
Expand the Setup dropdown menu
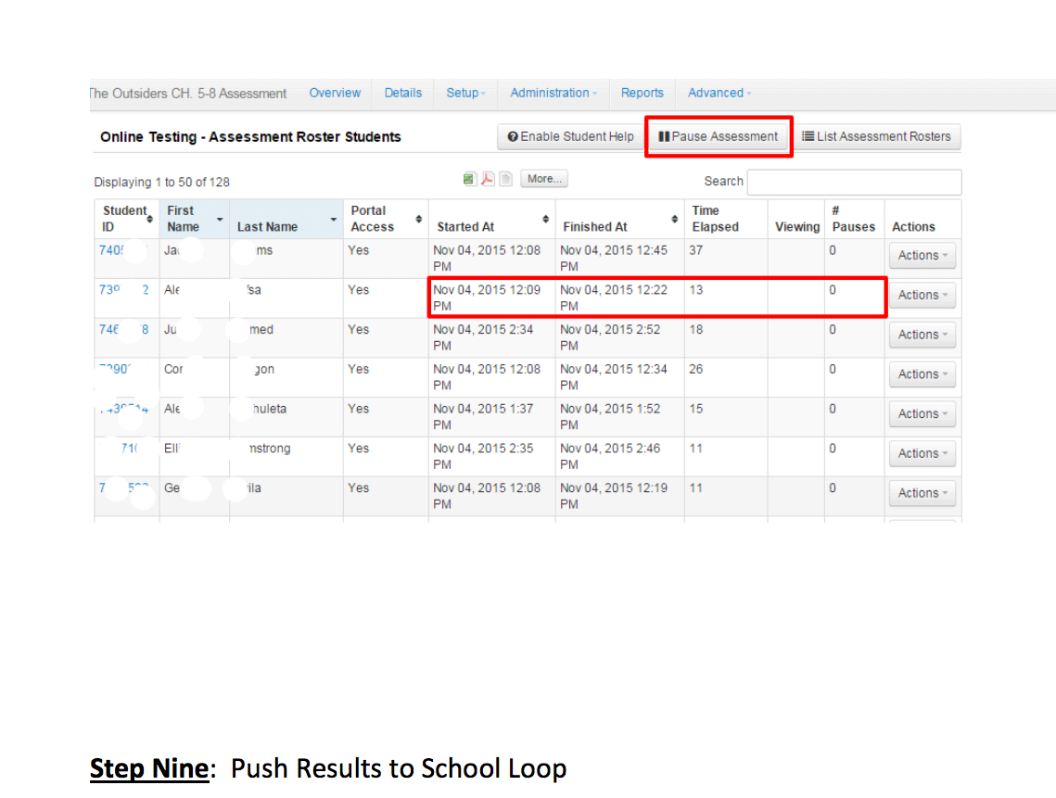465,94
